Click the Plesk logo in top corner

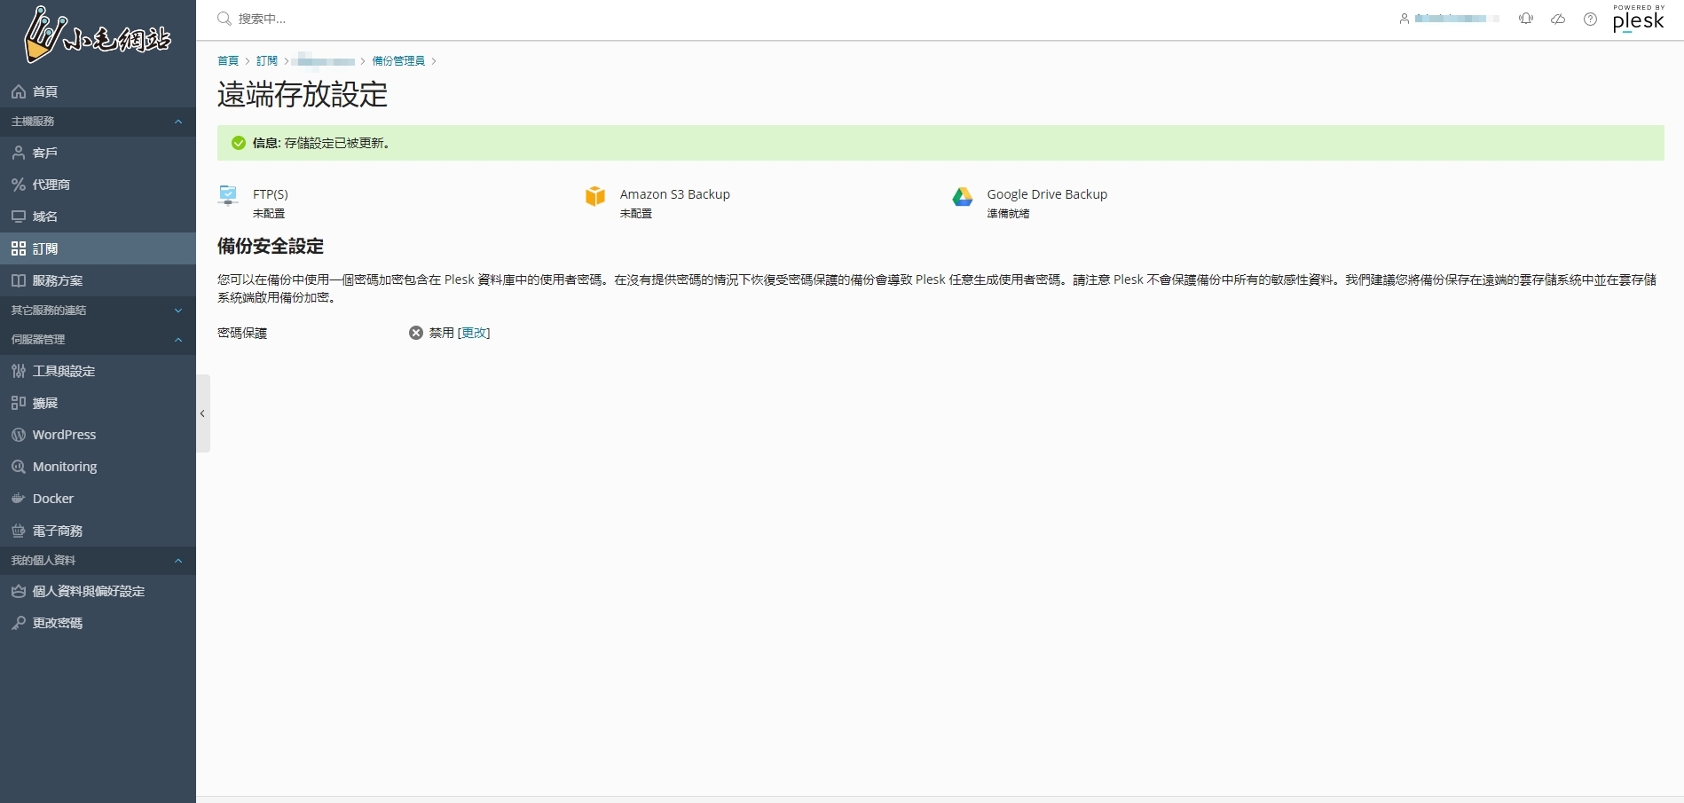(x=1638, y=20)
